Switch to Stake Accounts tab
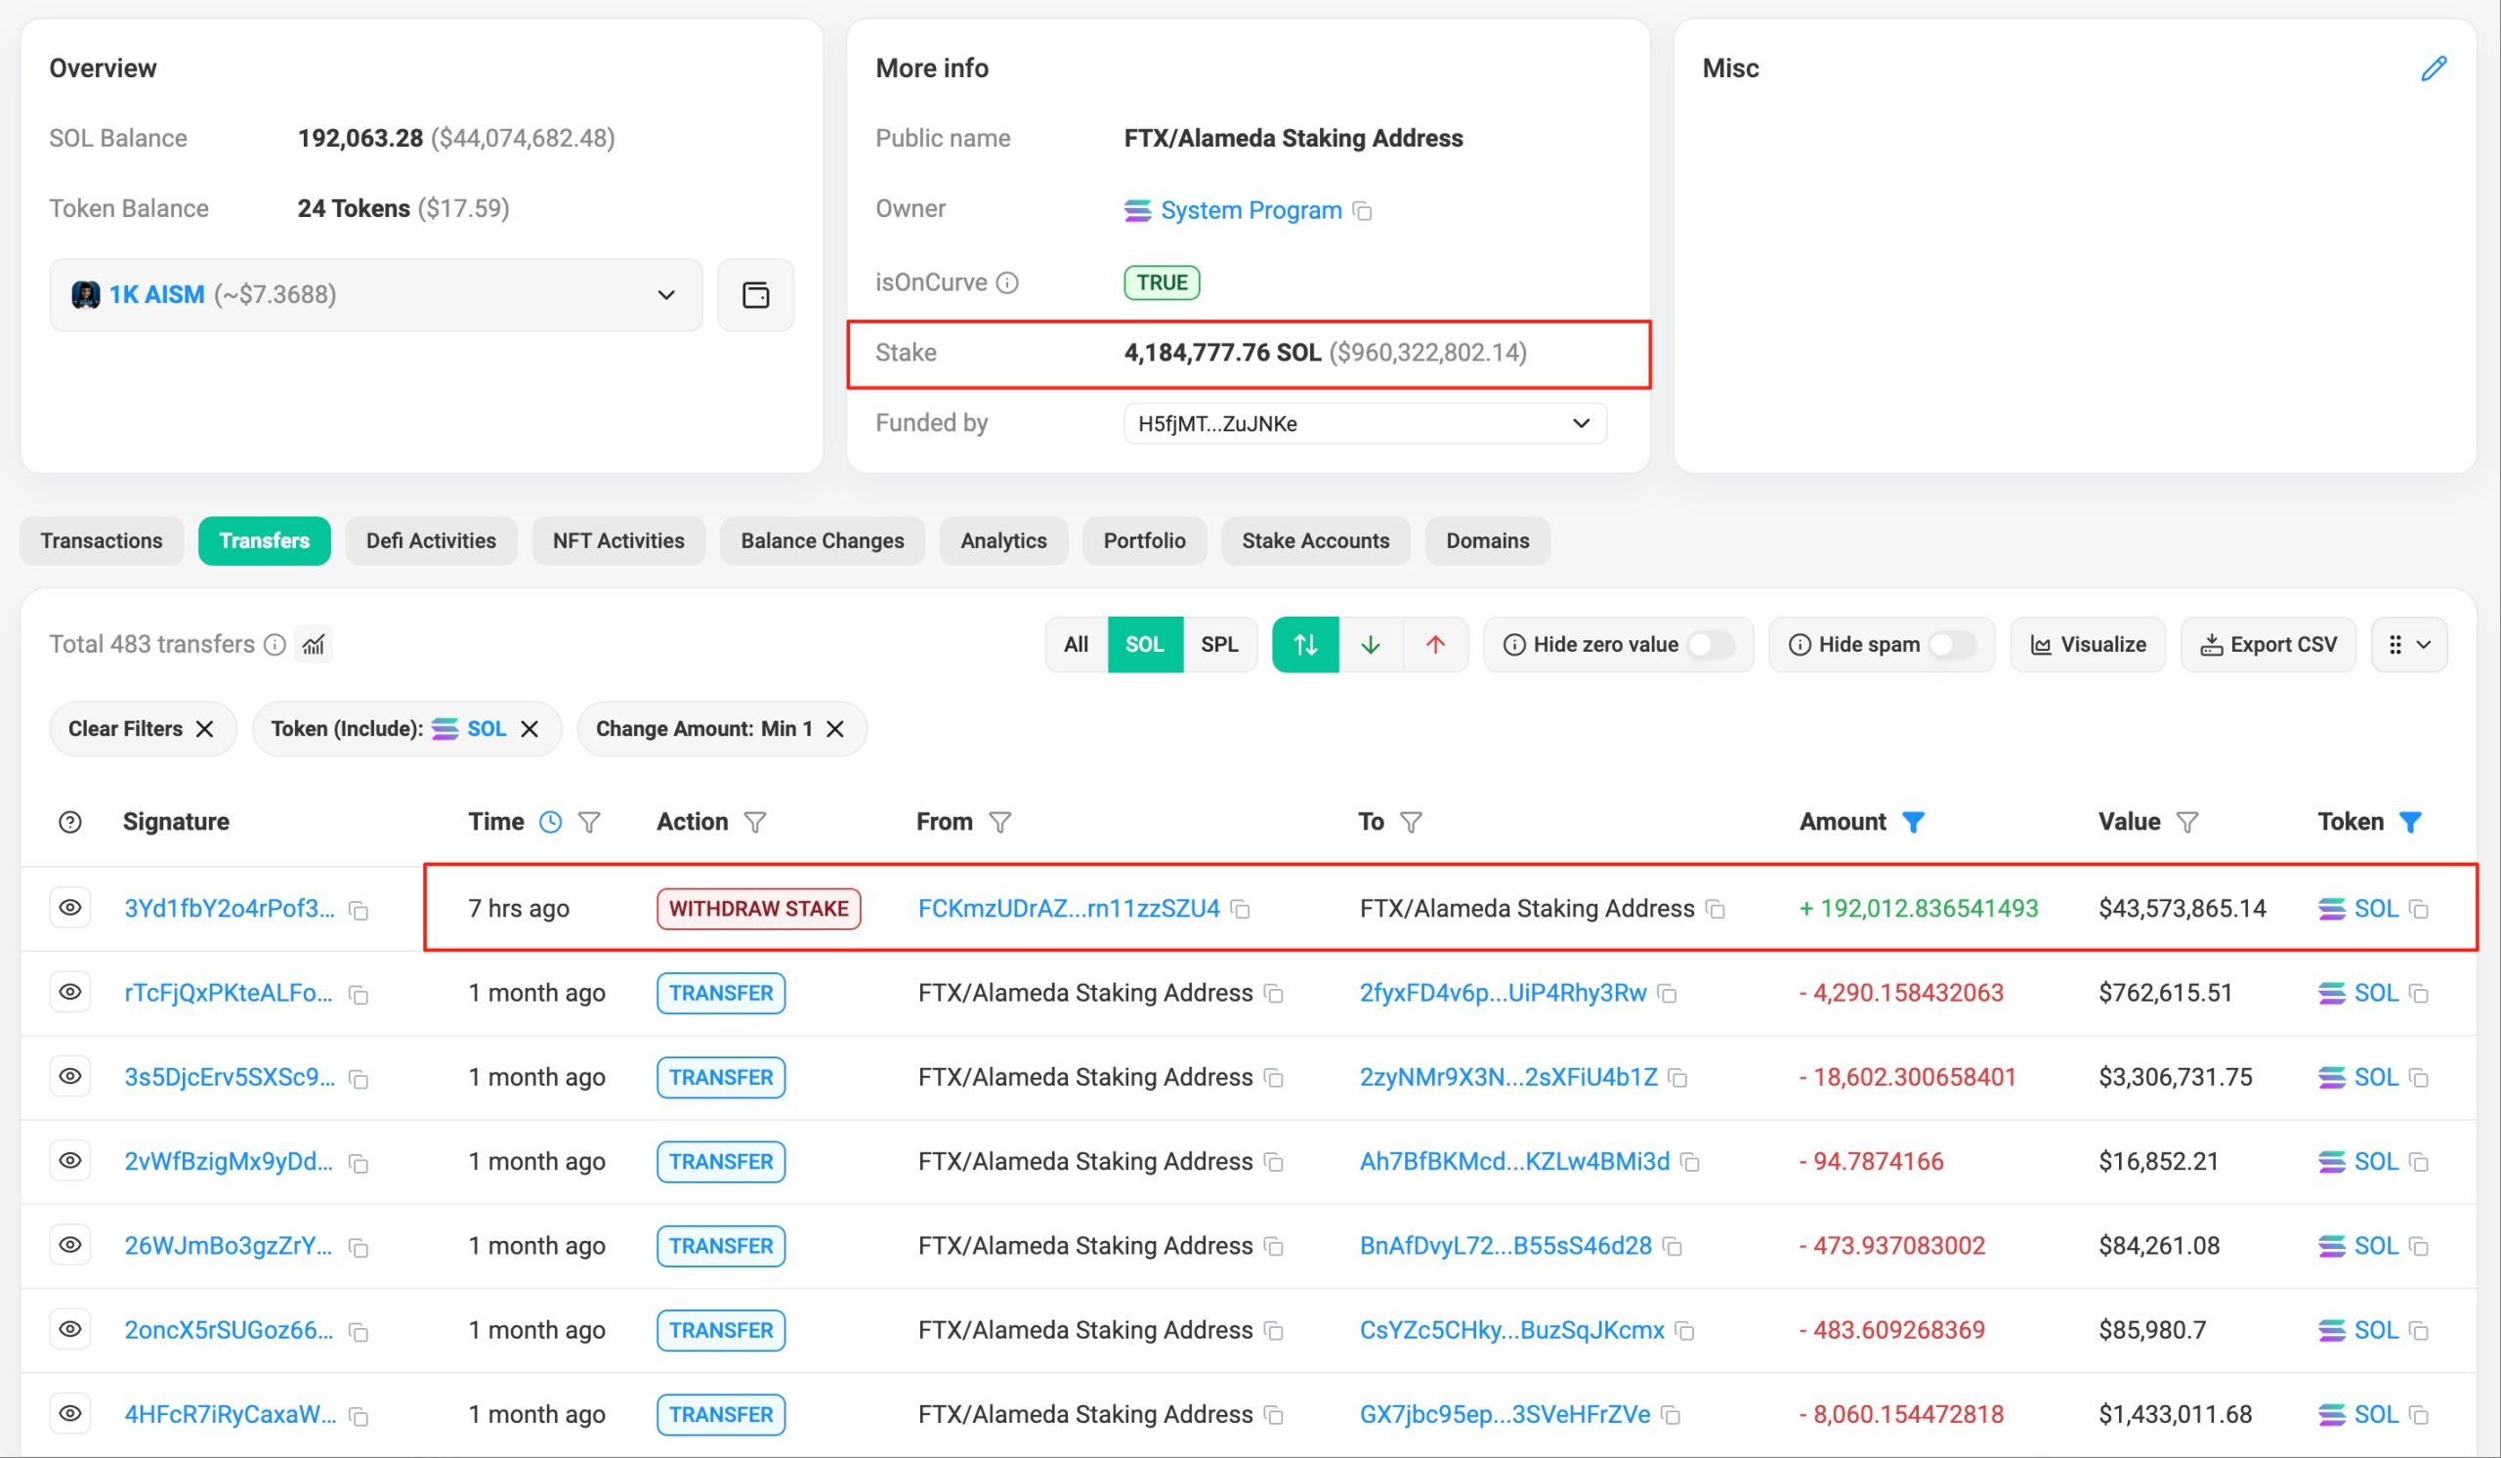Viewport: 2501px width, 1458px height. pyautogui.click(x=1315, y=541)
